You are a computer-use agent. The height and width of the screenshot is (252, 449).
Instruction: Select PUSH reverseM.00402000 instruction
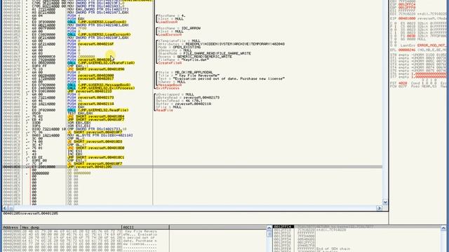click(x=91, y=76)
